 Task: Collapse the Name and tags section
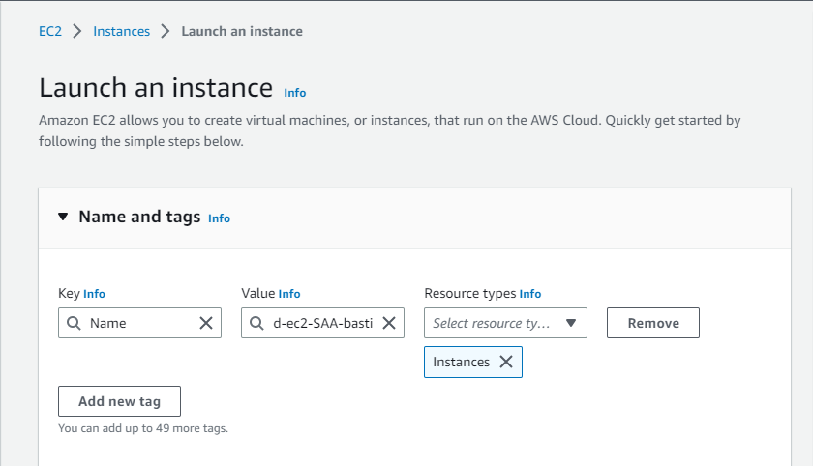click(63, 218)
